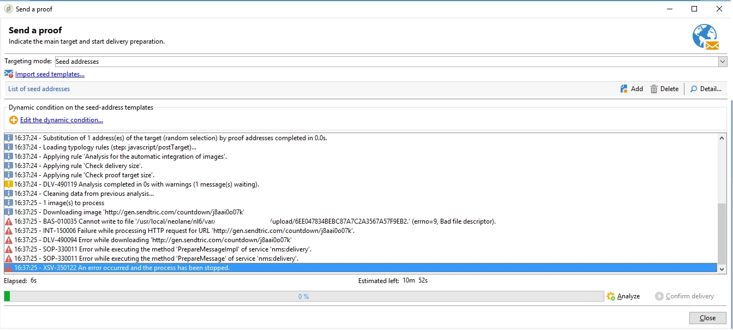Select error line mentioning 'PrepareMessageImpl'
The height and width of the screenshot is (330, 733).
(360, 249)
